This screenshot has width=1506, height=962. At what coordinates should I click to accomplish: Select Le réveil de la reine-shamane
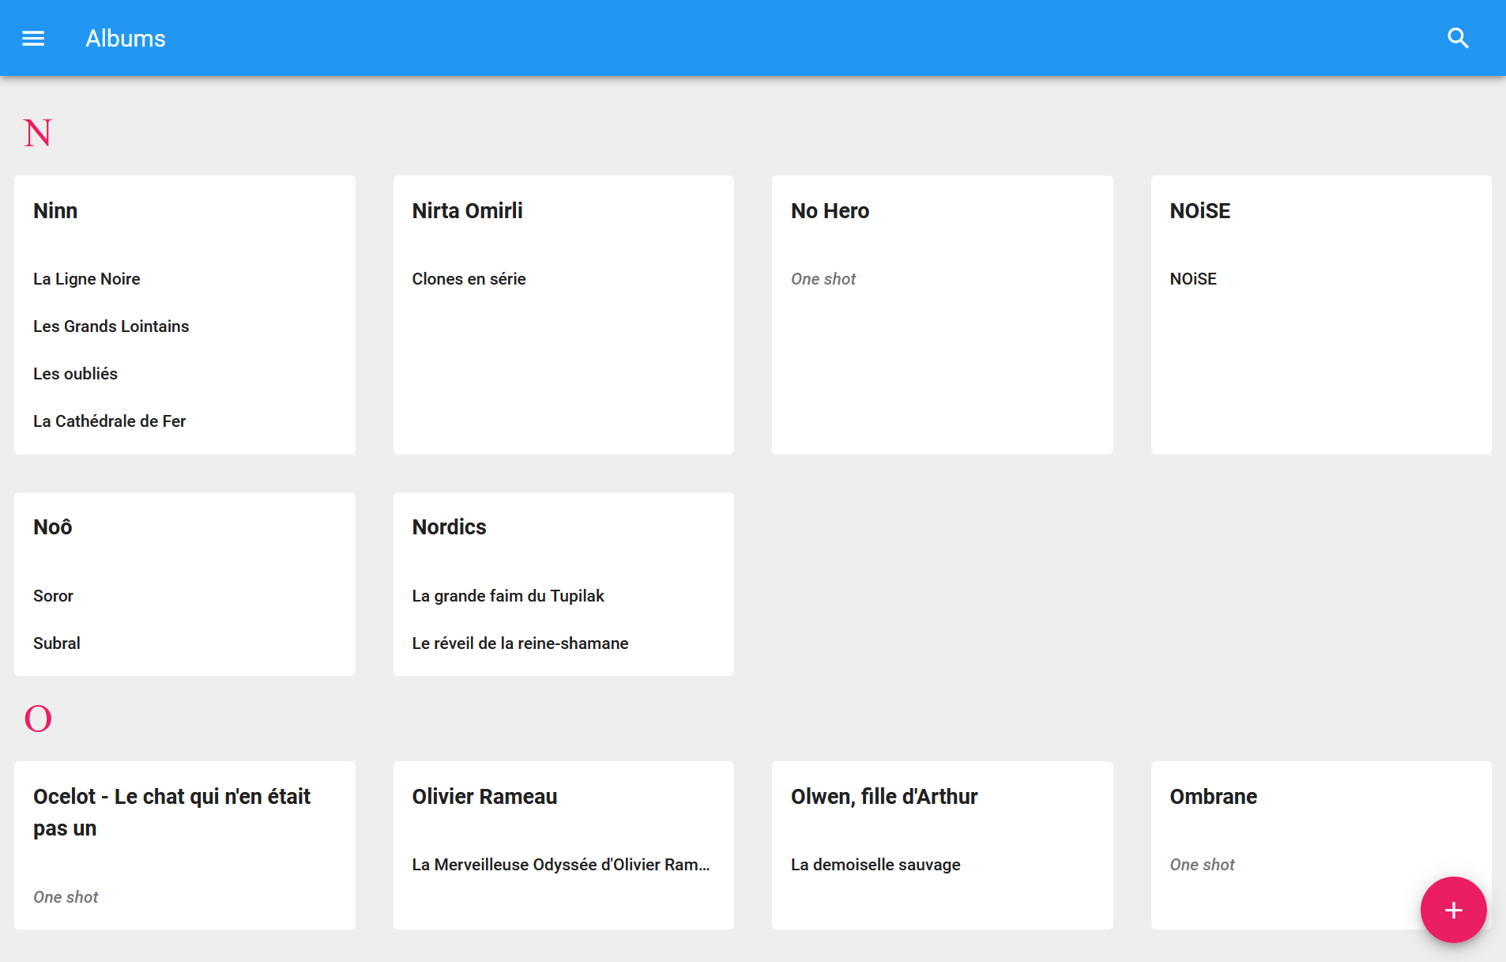pyautogui.click(x=521, y=643)
